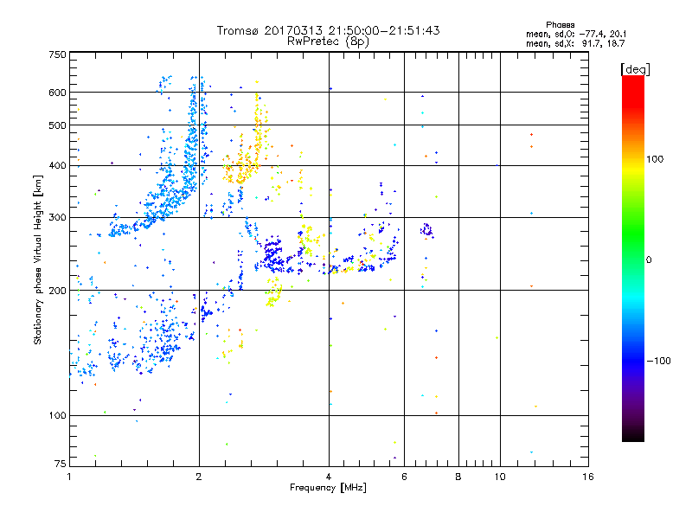Select the "mean, sd,X: 91.7, 18.7" line
This screenshot has height=519, width=692.
(x=575, y=43)
